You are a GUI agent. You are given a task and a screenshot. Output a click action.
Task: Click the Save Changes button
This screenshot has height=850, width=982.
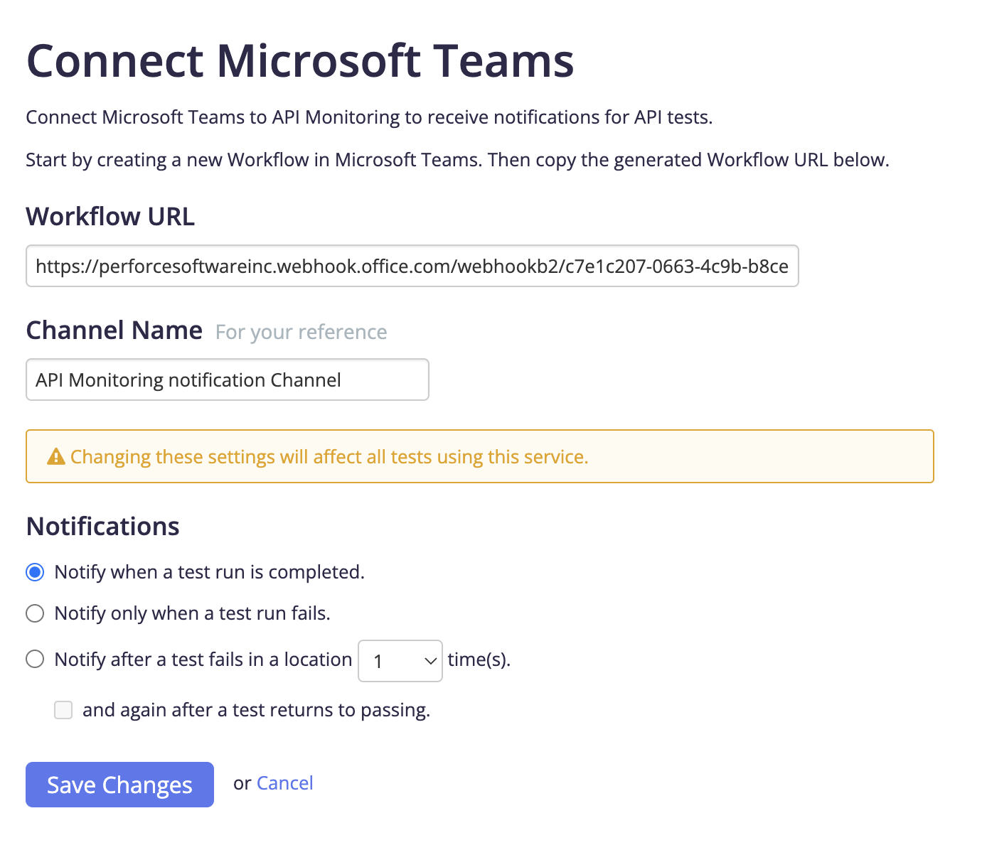119,785
